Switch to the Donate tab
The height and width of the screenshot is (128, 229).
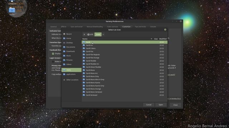(x=153, y=27)
